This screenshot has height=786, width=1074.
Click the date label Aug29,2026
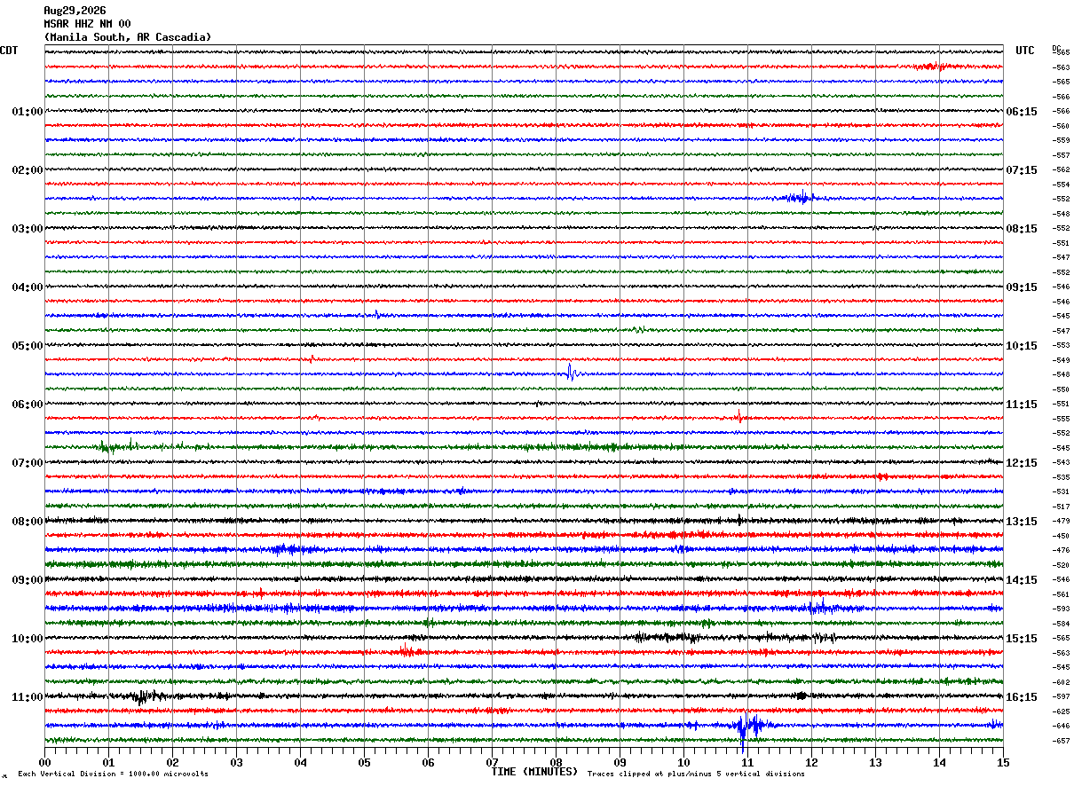click(75, 11)
